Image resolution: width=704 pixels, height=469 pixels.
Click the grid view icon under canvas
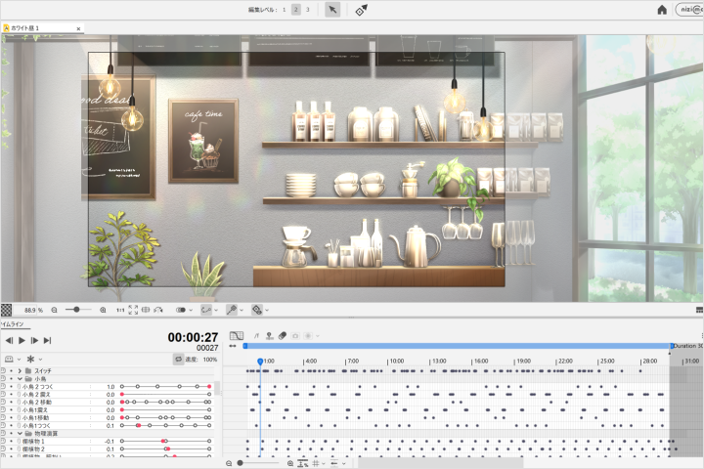[x=146, y=310]
